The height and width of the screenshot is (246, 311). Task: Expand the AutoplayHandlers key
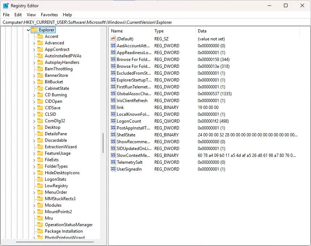(x=34, y=63)
